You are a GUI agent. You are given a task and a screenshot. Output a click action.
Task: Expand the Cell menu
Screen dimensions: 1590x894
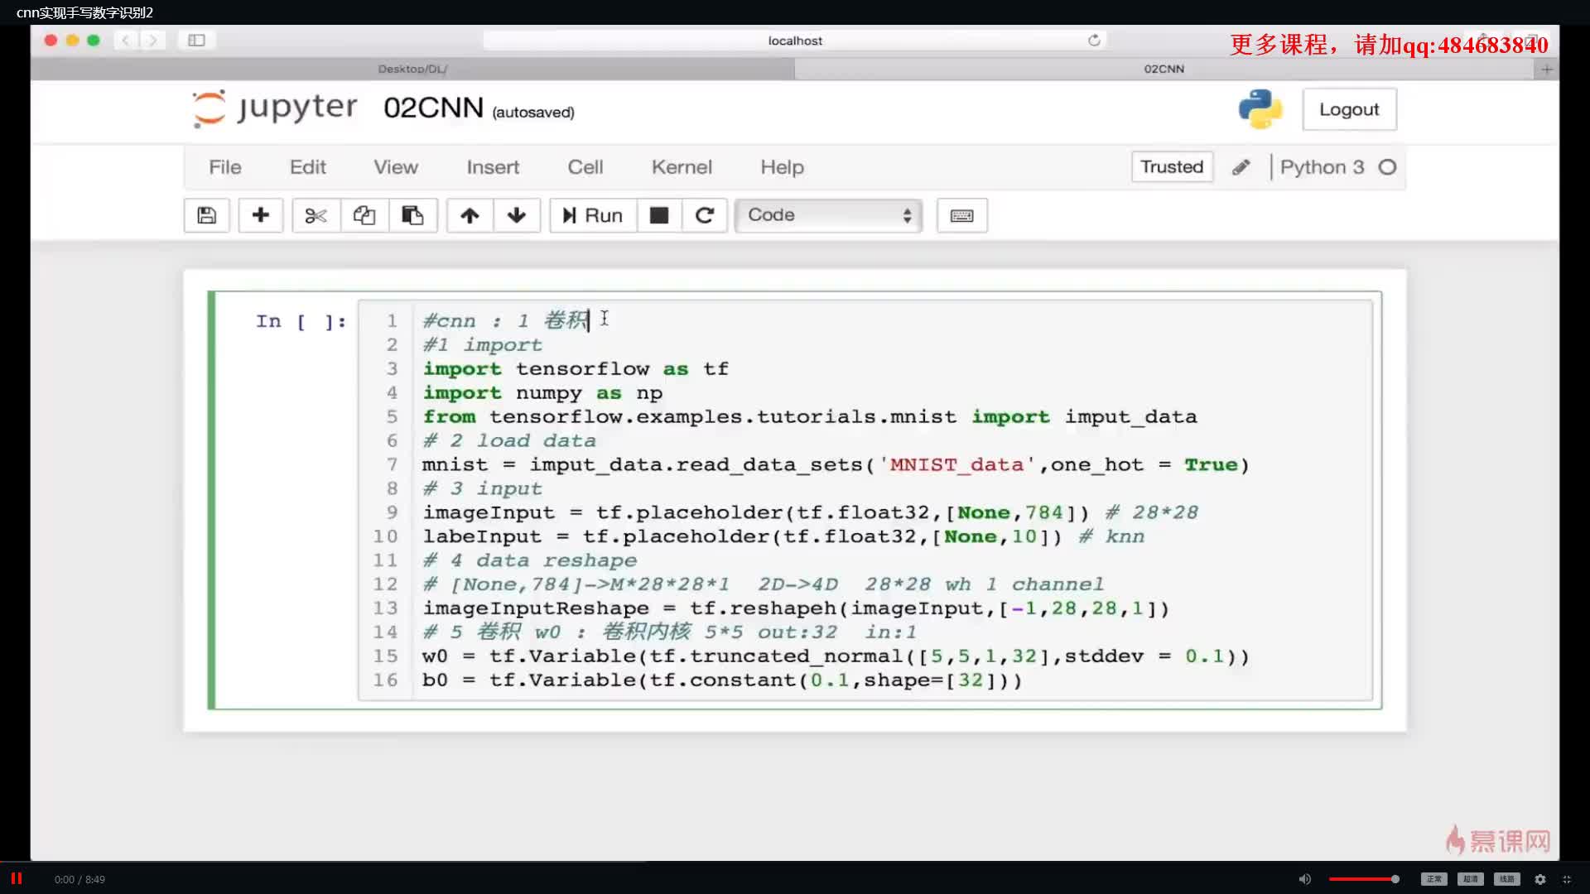click(585, 166)
